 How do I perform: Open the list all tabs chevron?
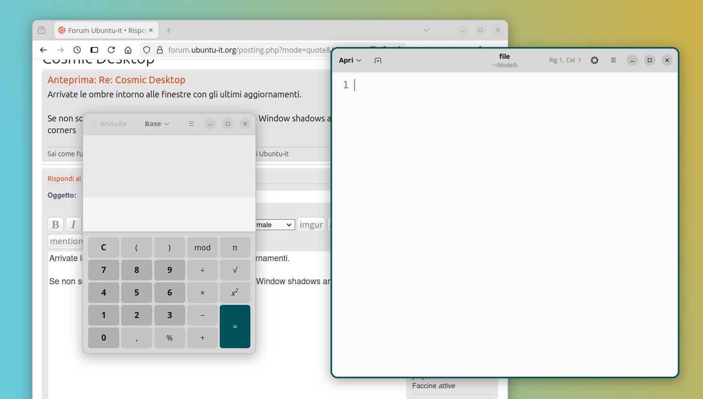pyautogui.click(x=426, y=30)
